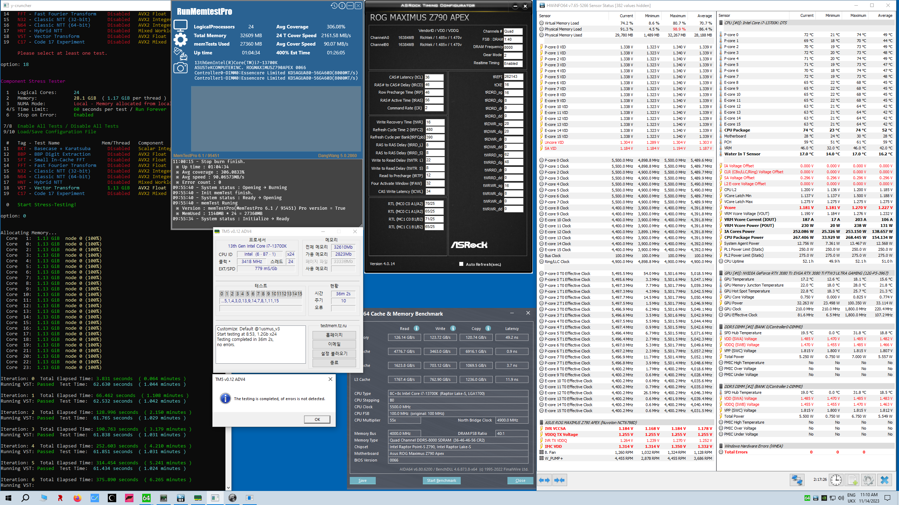Toggle Auto Refresh checkbox in ASRock Timing Configurator
Image resolution: width=899 pixels, height=505 pixels.
pyautogui.click(x=461, y=264)
